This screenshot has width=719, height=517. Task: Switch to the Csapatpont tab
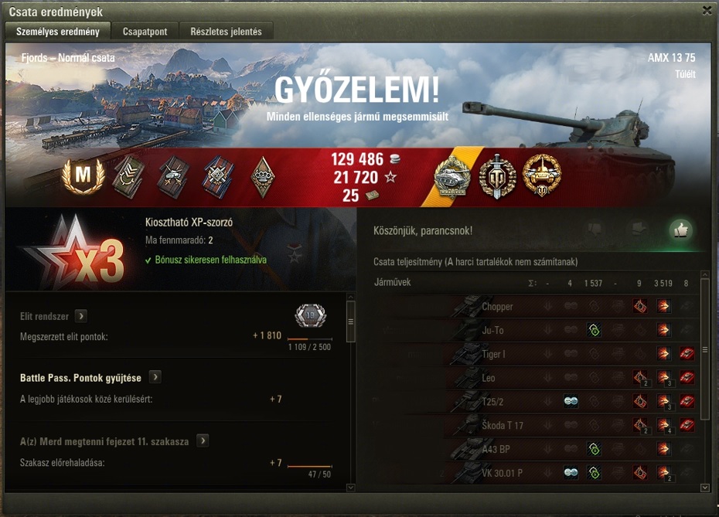[x=145, y=31]
